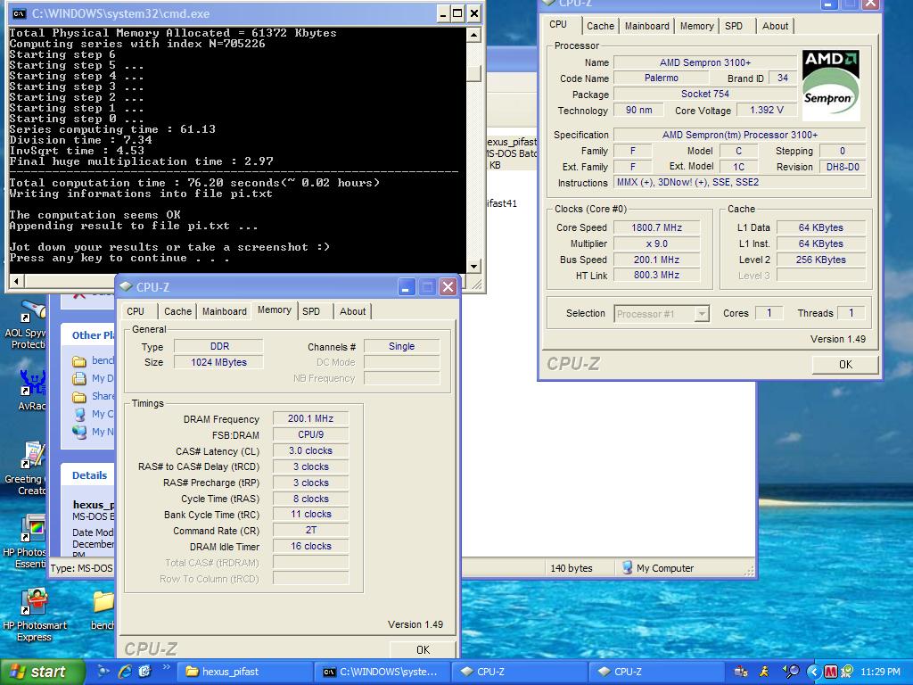Open About tab in the Memory window

tap(352, 311)
